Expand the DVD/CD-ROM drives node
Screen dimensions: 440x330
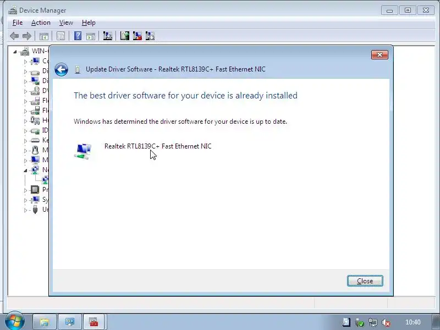tap(25, 91)
